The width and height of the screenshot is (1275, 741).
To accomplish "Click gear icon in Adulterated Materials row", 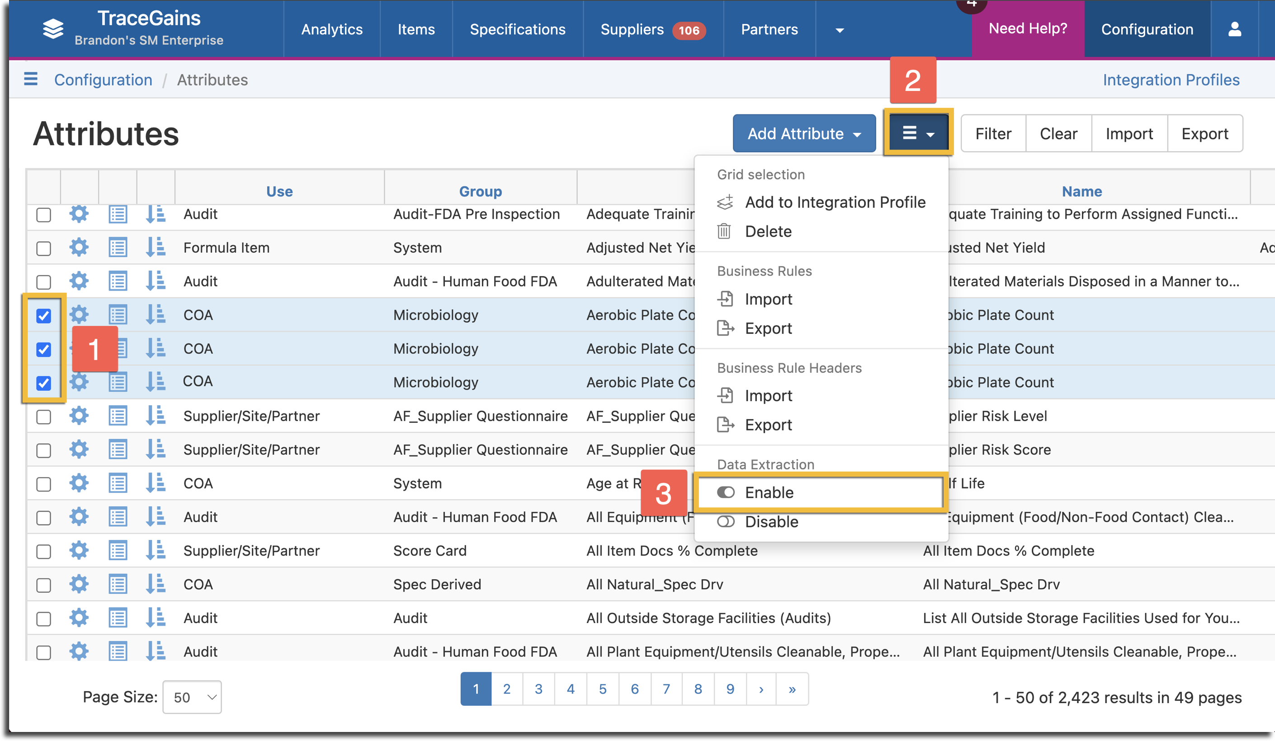I will pos(79,281).
